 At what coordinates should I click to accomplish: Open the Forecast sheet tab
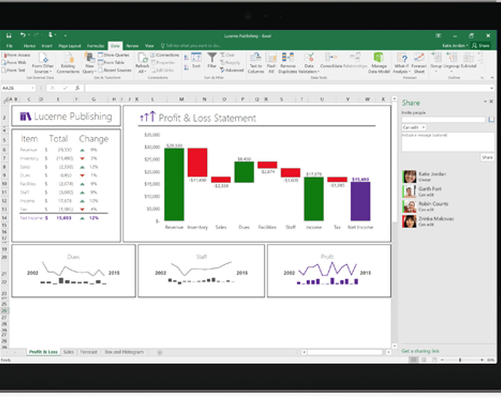coord(88,352)
